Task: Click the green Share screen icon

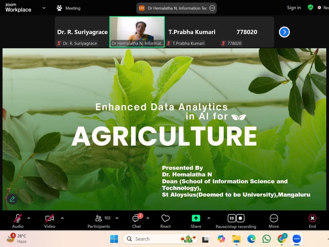Action: coord(196,218)
